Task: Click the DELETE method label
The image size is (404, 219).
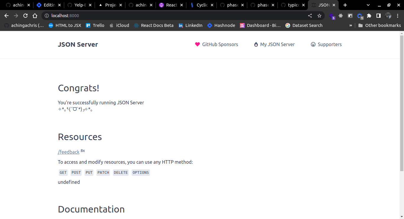Action: coord(121,173)
